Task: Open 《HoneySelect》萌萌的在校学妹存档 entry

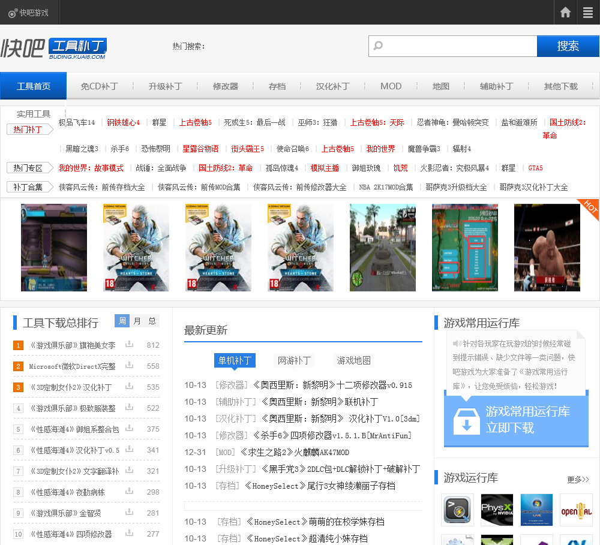Action: (316, 522)
